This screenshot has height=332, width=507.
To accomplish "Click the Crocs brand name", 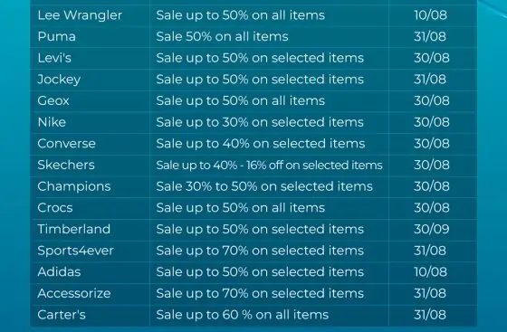I will 55,208.
